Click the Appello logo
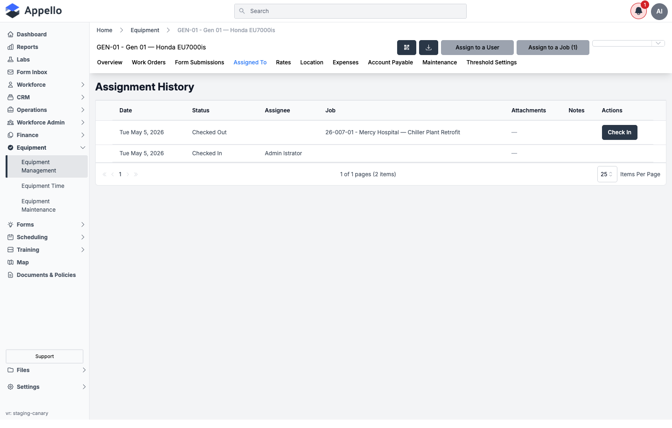Viewport: 672px width, 428px height. point(34,11)
